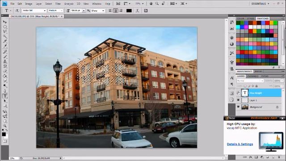Click the foreground color box in toolbox
The height and width of the screenshot is (161, 286).
4,134
